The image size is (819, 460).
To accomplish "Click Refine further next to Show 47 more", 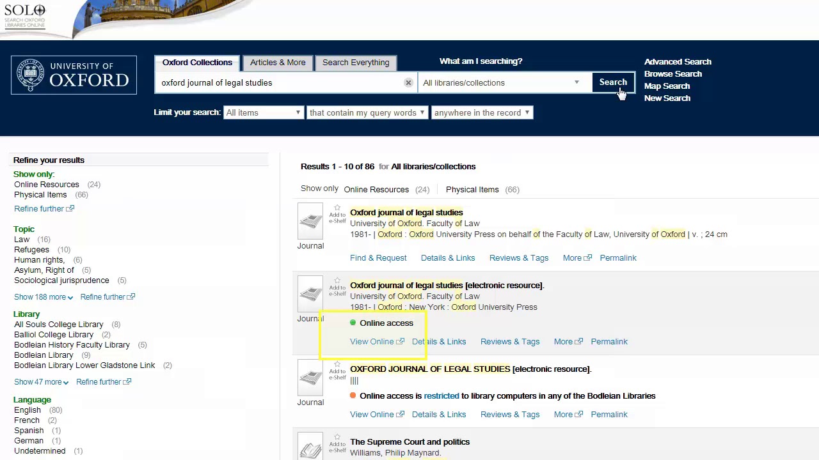I will tap(103, 382).
